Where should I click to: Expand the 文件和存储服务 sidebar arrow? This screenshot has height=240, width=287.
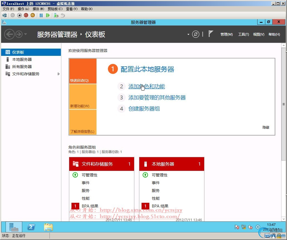[59, 74]
